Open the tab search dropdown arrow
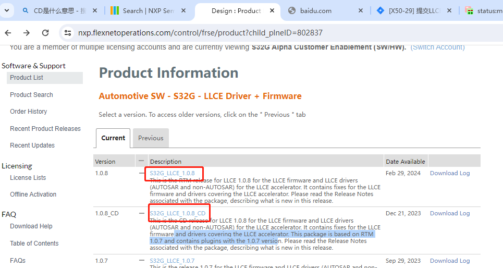Viewport: 503px width, 268px height. click(7, 10)
